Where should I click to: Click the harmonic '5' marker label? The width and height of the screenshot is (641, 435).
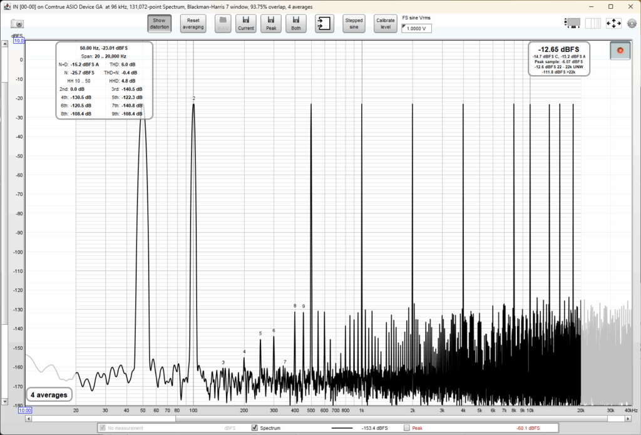(x=260, y=334)
